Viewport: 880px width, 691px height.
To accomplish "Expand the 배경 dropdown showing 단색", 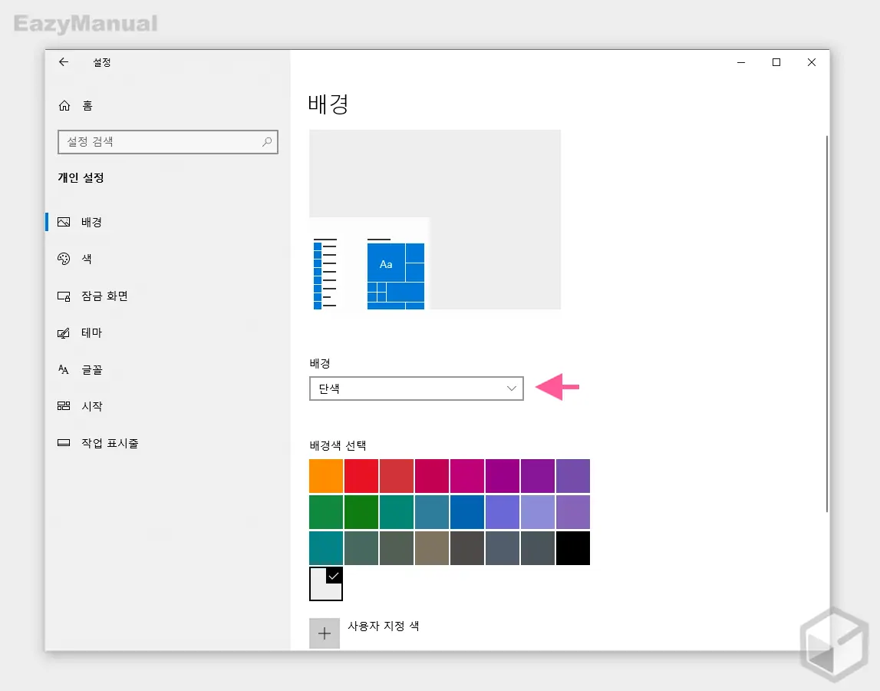I will coord(416,388).
